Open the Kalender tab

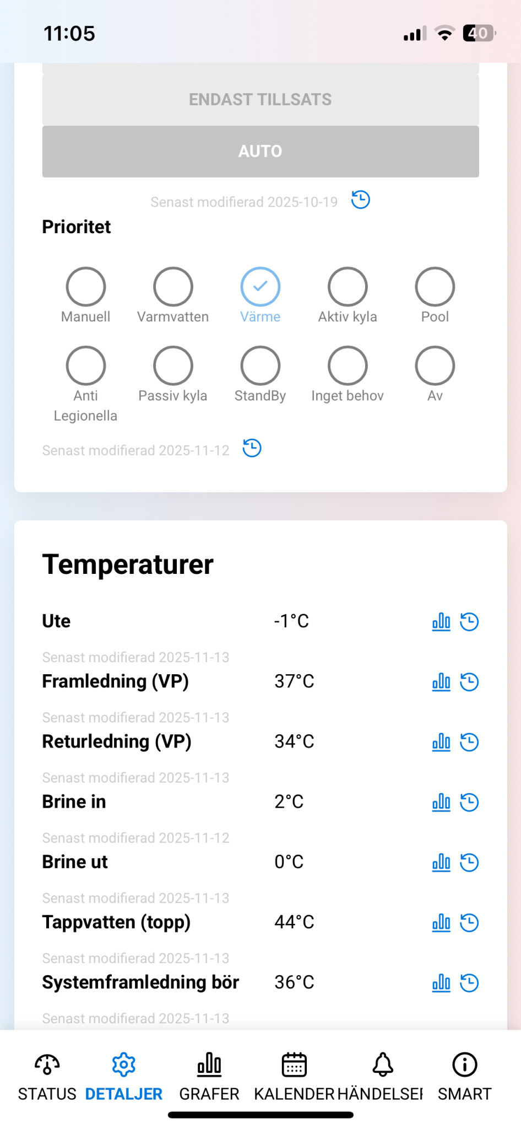pyautogui.click(x=294, y=1075)
